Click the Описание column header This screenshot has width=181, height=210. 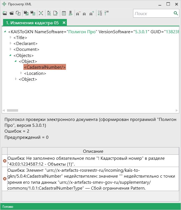[93, 151]
